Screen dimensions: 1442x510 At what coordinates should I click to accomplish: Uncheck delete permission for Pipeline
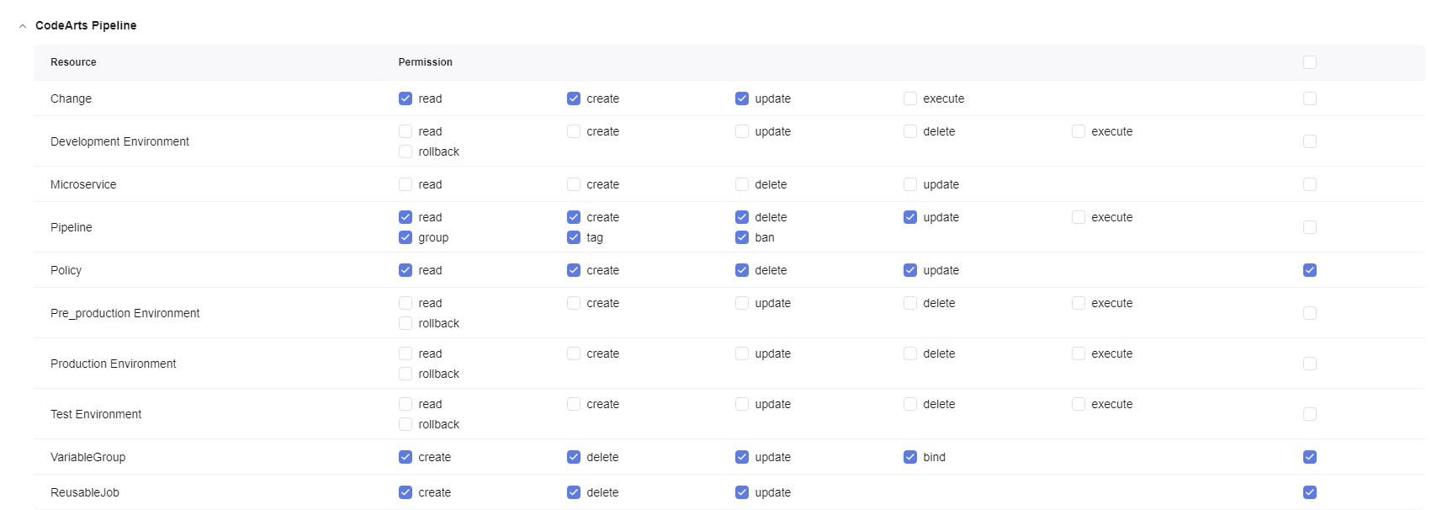click(742, 217)
